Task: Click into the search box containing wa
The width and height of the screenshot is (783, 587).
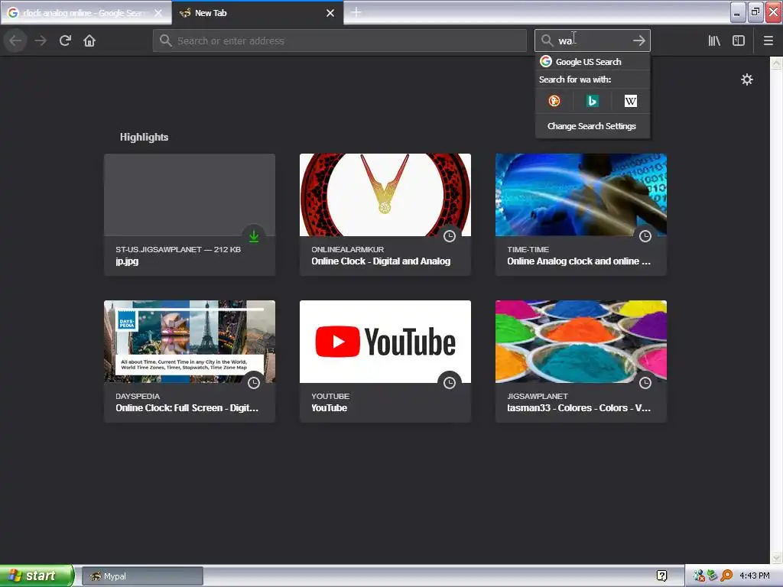Action: click(592, 41)
